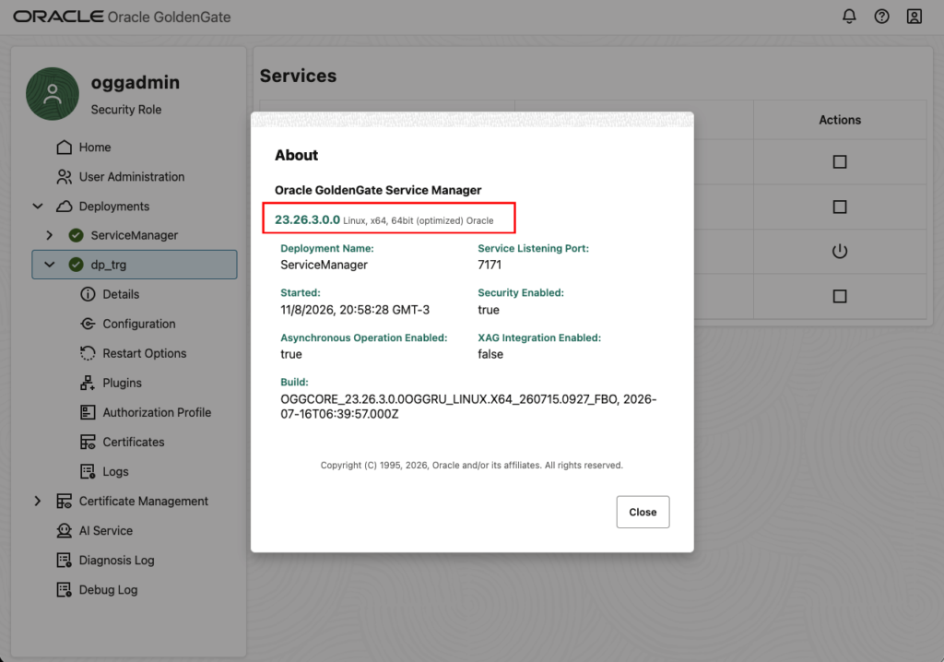Click the Logs icon under dp_trg
944x662 pixels.
pyautogui.click(x=88, y=471)
